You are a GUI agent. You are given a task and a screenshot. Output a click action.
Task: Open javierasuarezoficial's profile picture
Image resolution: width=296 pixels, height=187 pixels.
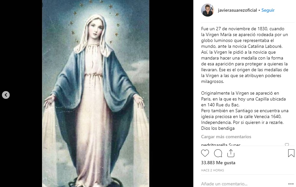click(208, 10)
